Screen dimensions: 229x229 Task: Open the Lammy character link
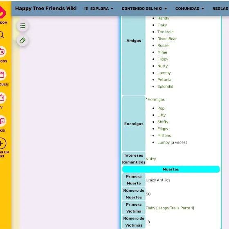pyautogui.click(x=164, y=73)
